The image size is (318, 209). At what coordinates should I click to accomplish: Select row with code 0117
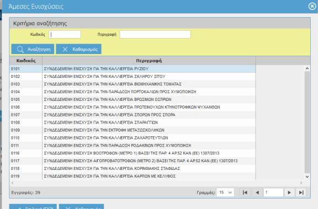click(132, 161)
